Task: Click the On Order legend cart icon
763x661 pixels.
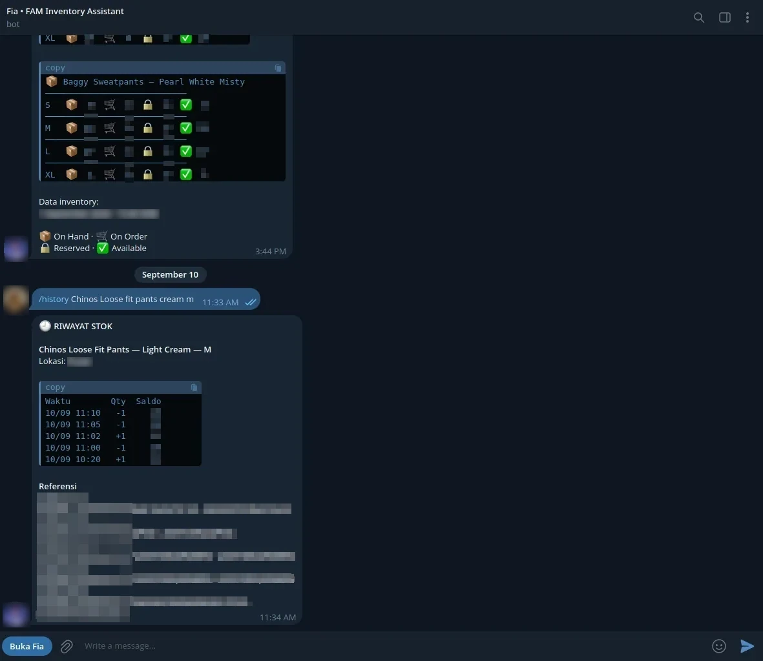Action: tap(101, 236)
